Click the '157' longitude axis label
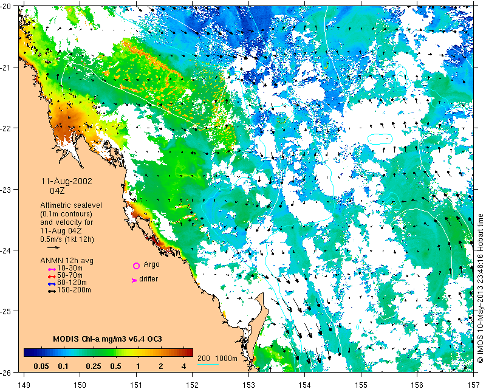 click(x=473, y=385)
